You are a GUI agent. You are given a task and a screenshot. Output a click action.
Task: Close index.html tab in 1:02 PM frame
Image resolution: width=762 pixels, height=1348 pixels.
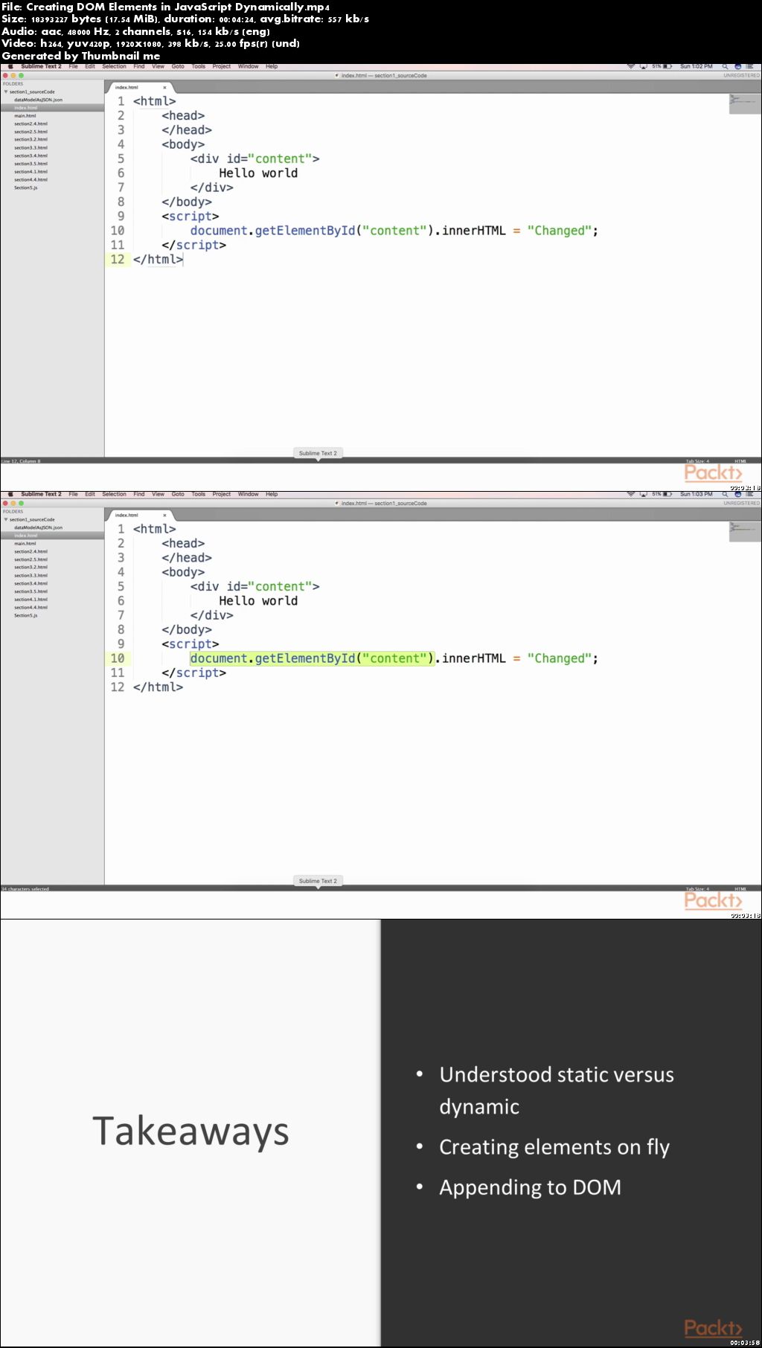click(164, 88)
